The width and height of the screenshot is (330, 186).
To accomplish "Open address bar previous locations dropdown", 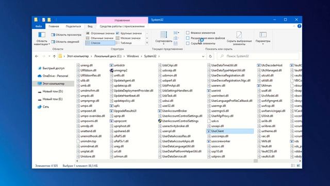I will coord(203,56).
